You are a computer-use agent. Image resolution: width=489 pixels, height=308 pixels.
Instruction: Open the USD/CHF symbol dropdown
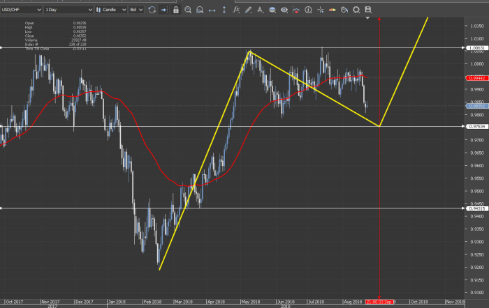pyautogui.click(x=21, y=10)
